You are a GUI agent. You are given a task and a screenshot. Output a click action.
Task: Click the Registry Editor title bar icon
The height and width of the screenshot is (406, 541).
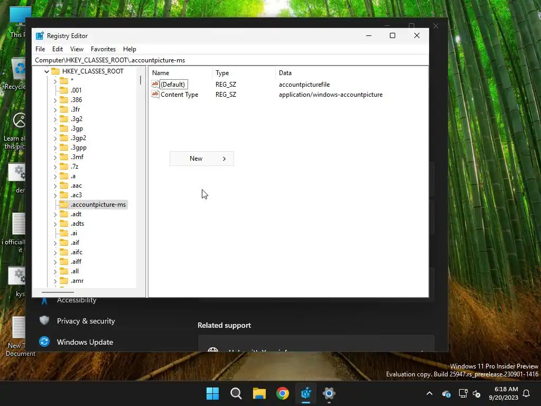(40, 35)
